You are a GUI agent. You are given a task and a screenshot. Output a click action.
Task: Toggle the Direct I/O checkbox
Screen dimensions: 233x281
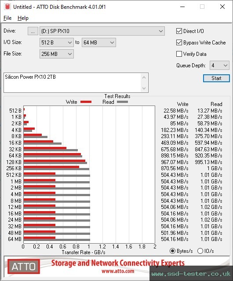pos(179,31)
